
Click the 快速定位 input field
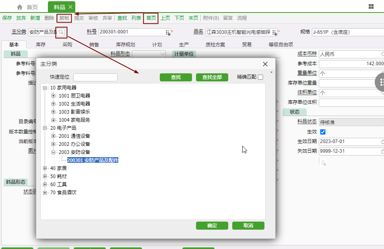(95, 77)
